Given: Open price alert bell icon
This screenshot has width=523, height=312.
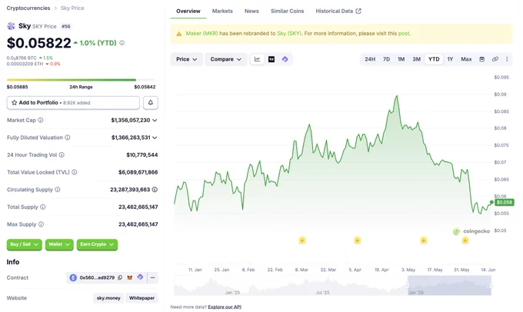Looking at the screenshot, I should (x=151, y=103).
